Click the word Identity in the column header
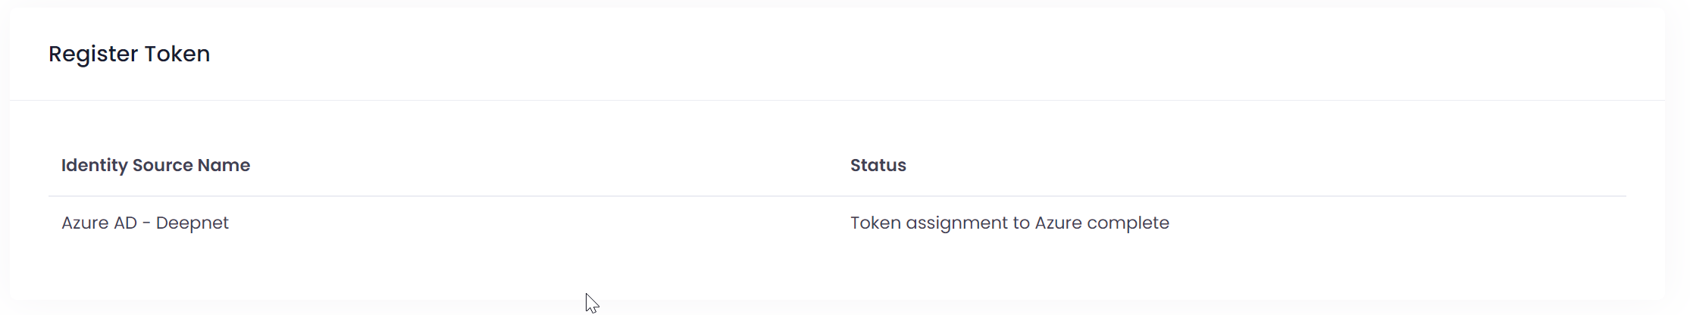Viewport: 1690px width, 315px height. pos(94,165)
